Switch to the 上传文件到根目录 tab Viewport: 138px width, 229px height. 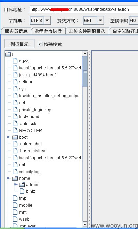click(87, 31)
